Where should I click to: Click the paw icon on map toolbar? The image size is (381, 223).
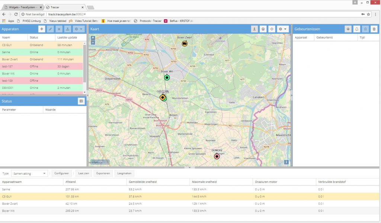[x=263, y=29]
